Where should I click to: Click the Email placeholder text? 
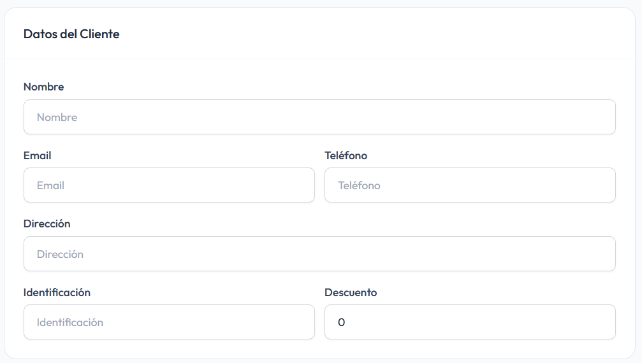click(50, 186)
